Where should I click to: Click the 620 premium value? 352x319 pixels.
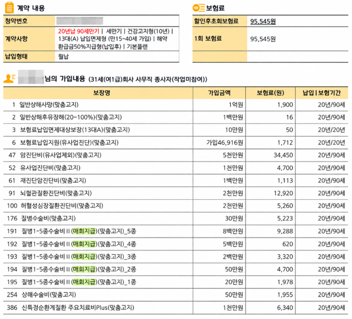pos(288,244)
